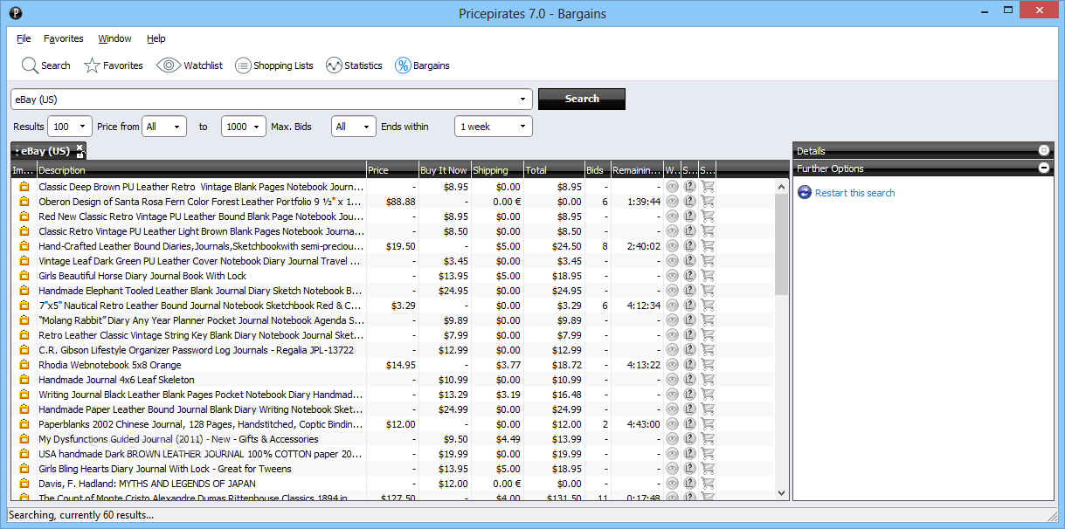The width and height of the screenshot is (1065, 529).
Task: Toggle watchlist eye for 7"x5" Nautical Retro Journal
Action: pos(672,306)
